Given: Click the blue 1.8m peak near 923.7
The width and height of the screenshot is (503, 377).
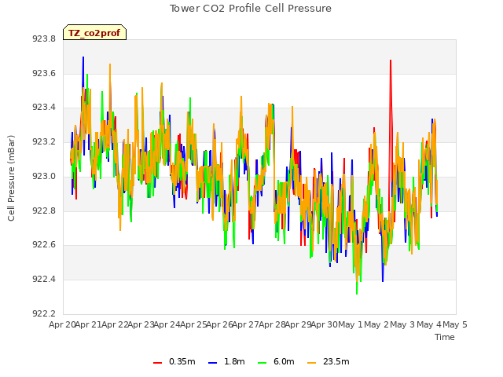Looking at the screenshot, I should point(83,58).
